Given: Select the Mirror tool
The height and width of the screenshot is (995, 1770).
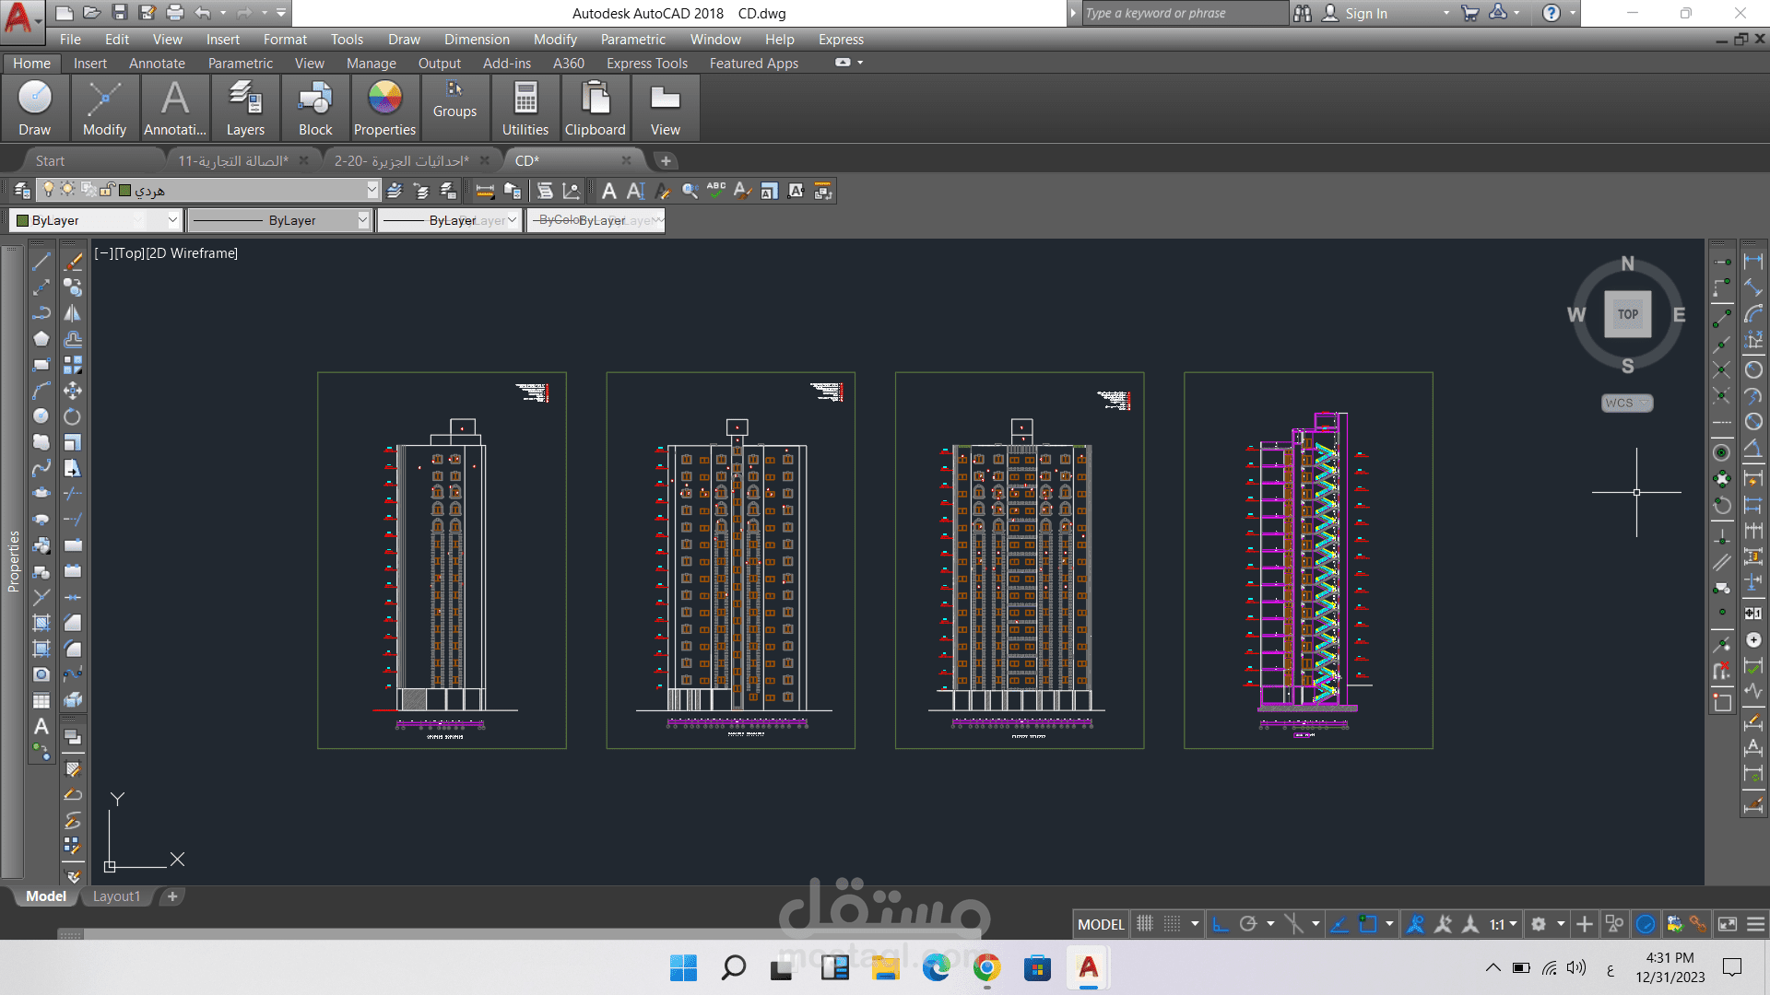Looking at the screenshot, I should click(x=73, y=314).
